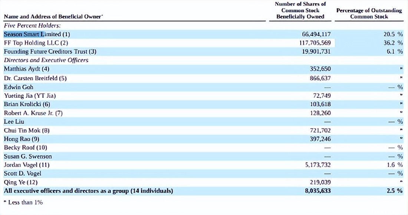This screenshot has width=408, height=215.
Task: Click the '721,702' value
Action: [x=320, y=130]
